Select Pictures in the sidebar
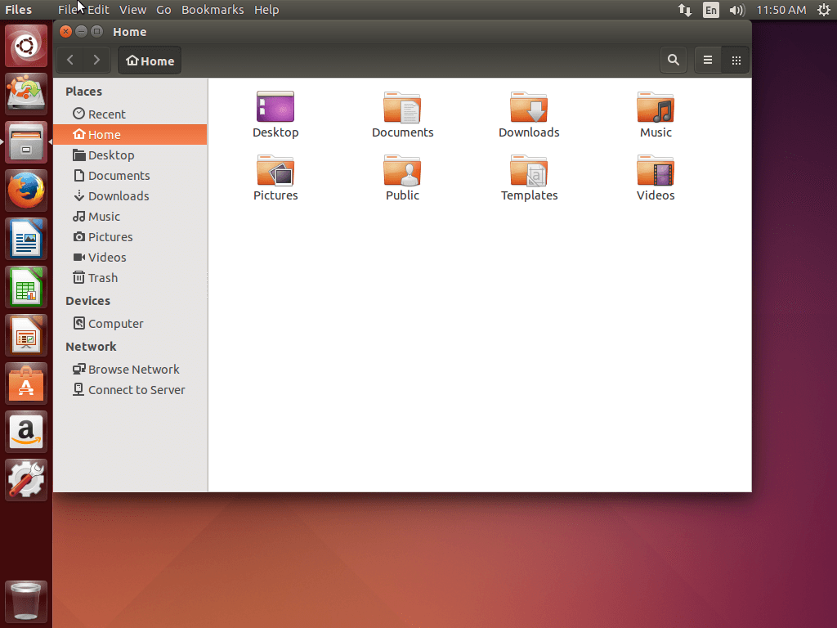Viewport: 837px width, 628px height. pos(130,236)
